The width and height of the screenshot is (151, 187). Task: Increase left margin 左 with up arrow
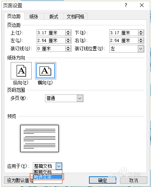click(68, 39)
